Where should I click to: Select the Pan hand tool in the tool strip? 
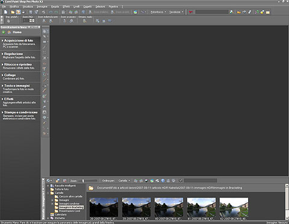[x=45, y=31]
